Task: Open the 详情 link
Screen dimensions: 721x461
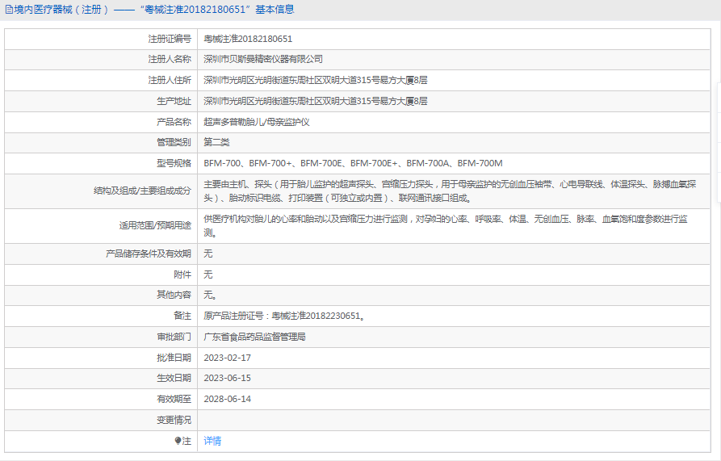Action: coord(212,441)
